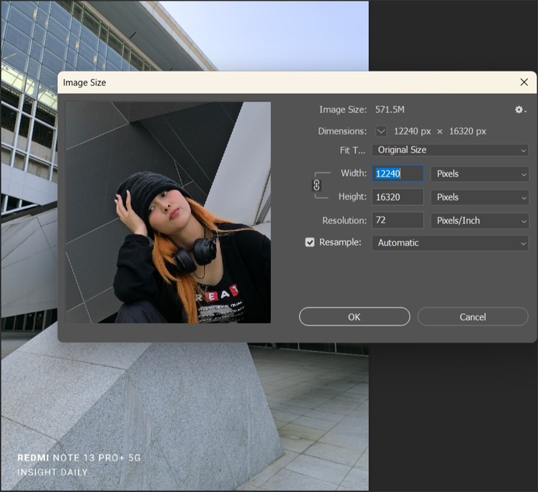Open the Width units Pixels dropdown
Image resolution: width=538 pixels, height=492 pixels.
pos(479,174)
